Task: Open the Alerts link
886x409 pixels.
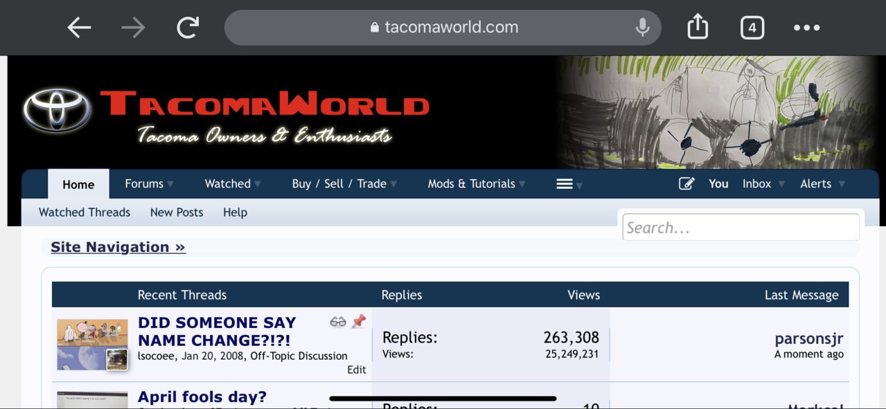Action: tap(816, 184)
